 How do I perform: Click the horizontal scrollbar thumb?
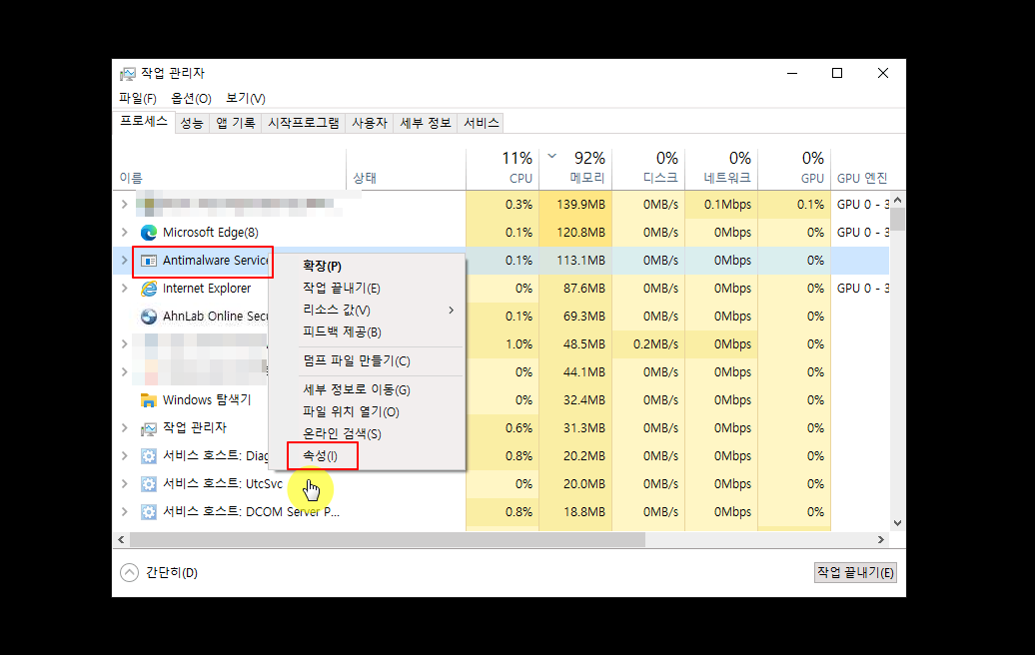(388, 539)
